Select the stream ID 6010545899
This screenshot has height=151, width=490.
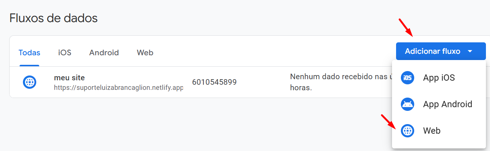tap(214, 82)
